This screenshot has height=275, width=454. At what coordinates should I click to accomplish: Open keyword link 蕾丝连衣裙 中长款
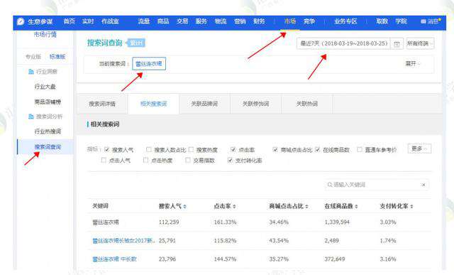[114, 259]
